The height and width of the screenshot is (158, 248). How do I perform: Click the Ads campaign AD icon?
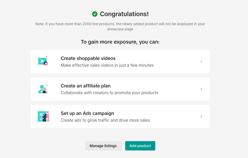[x=43, y=116]
